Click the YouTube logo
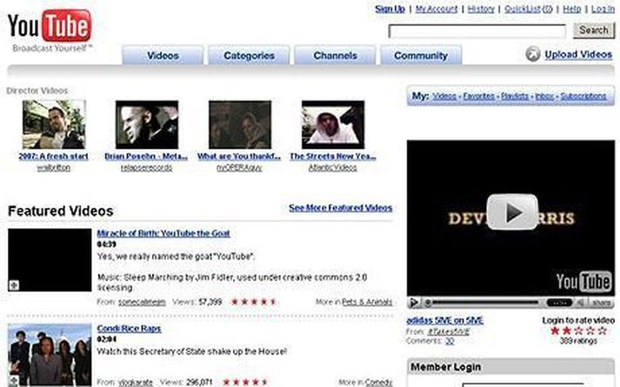620x387 pixels. (50, 26)
